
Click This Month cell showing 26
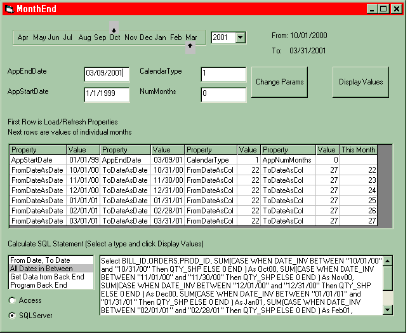coord(359,211)
